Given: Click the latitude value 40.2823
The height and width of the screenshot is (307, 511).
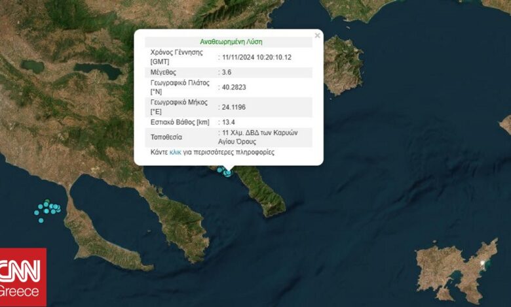Looking at the screenshot, I should (234, 88).
